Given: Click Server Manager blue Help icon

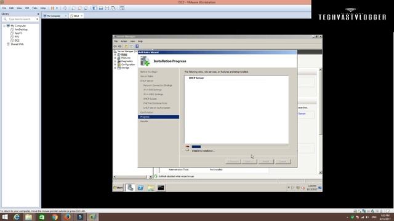Looking at the screenshot, I should tap(137, 47).
